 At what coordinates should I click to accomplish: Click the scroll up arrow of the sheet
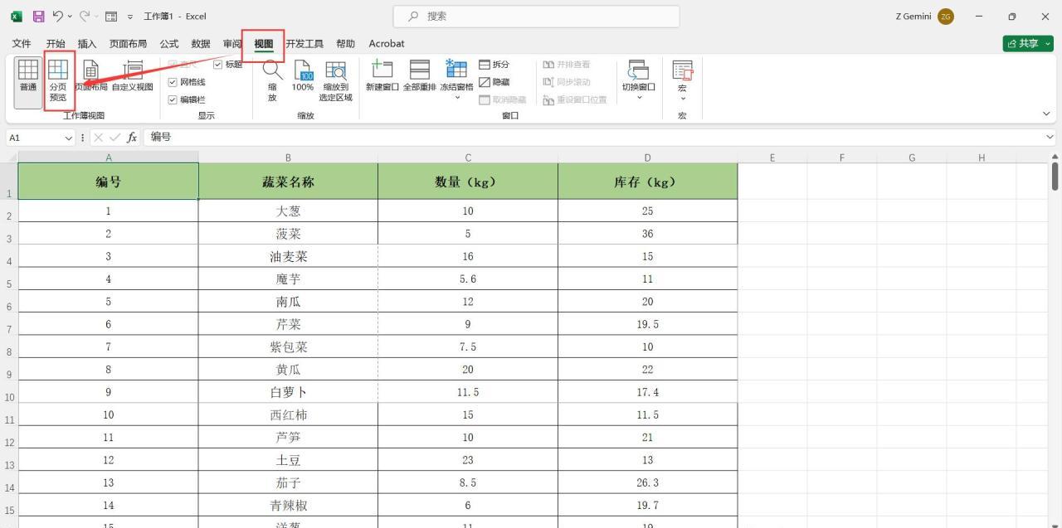(x=1055, y=157)
